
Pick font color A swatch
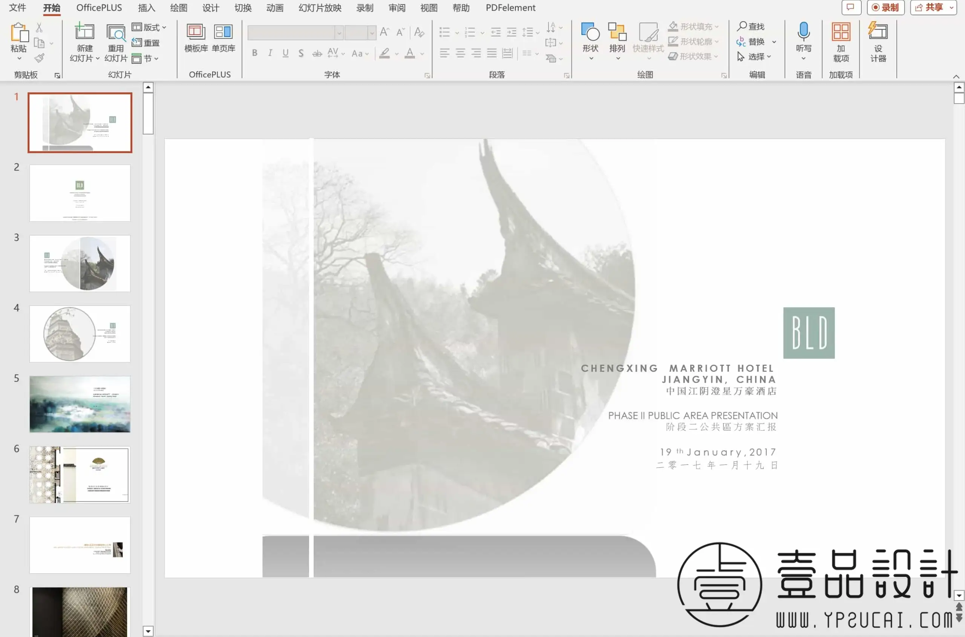[410, 53]
